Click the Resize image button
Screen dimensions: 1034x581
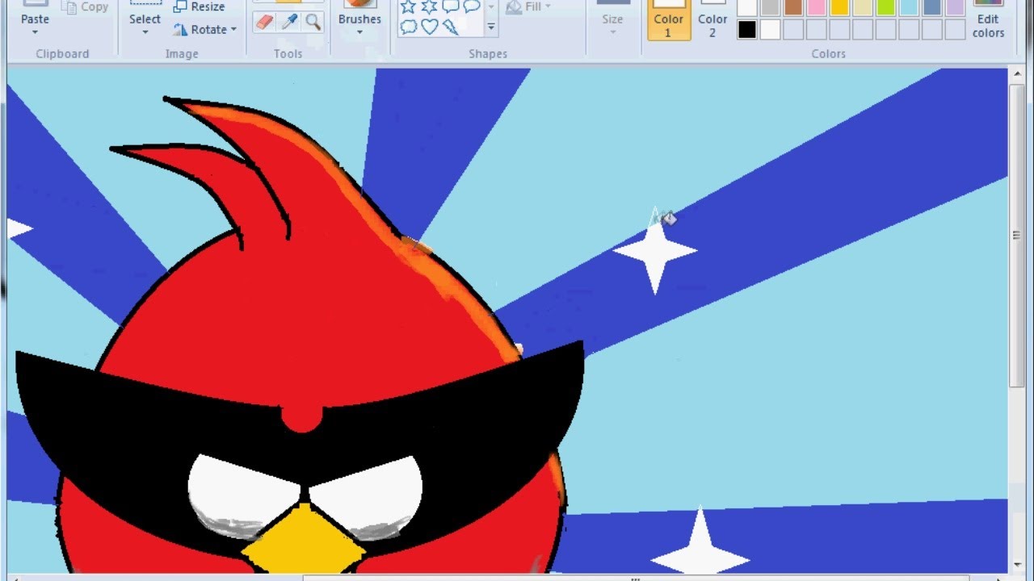point(200,6)
